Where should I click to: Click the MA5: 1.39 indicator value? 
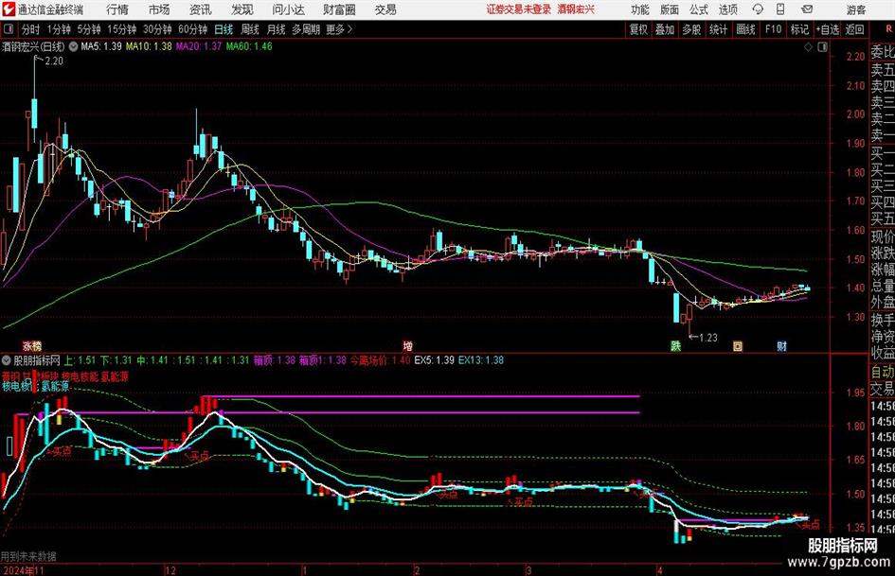(x=101, y=46)
